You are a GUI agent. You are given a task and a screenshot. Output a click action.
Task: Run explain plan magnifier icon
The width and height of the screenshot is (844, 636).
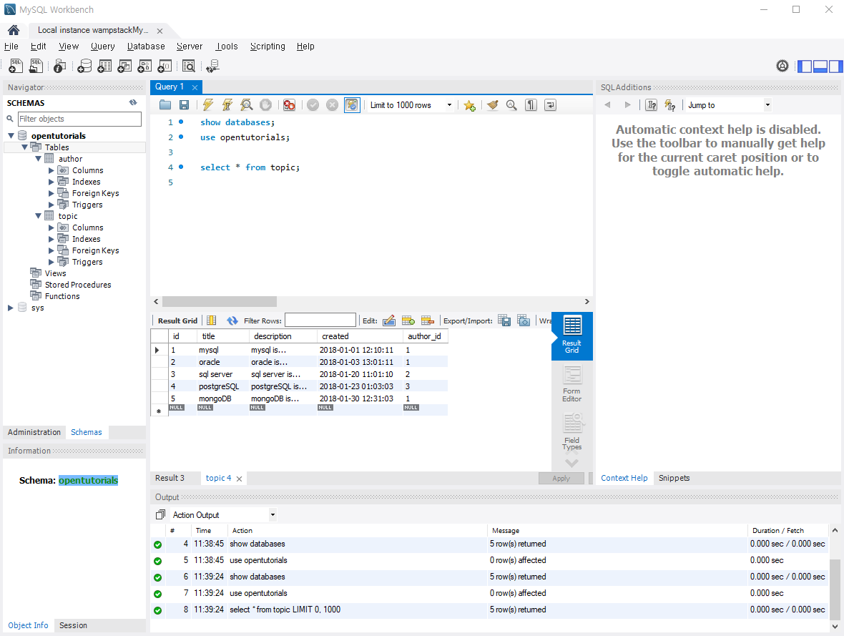tap(247, 105)
